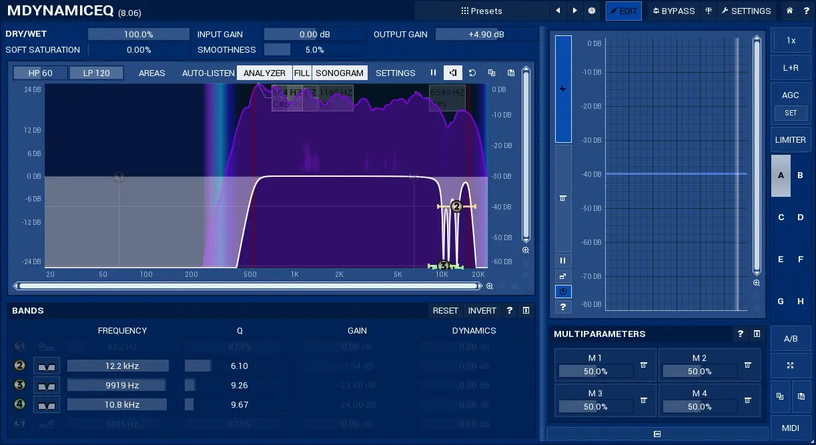Change the filter shape of band 2
The image size is (816, 445).
(47, 366)
